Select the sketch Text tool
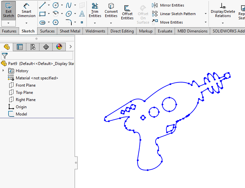The height and width of the screenshot is (188, 245). tap(82, 14)
